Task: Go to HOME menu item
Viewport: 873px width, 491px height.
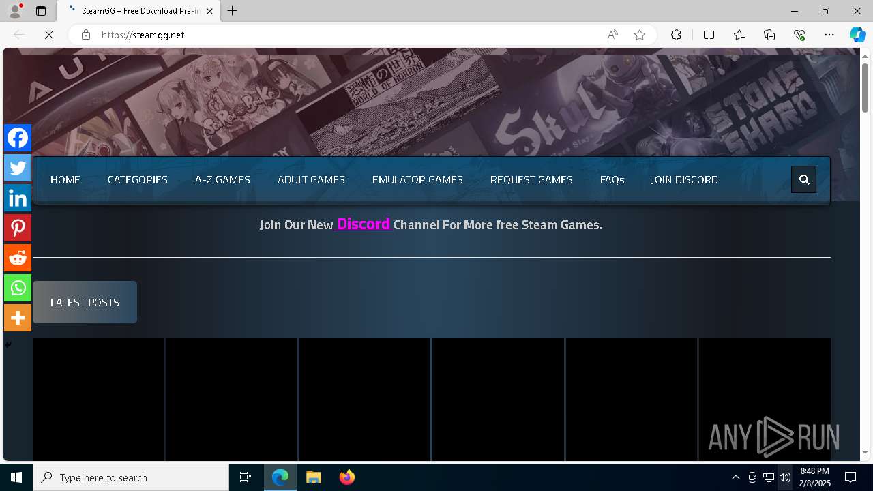Action: click(65, 180)
